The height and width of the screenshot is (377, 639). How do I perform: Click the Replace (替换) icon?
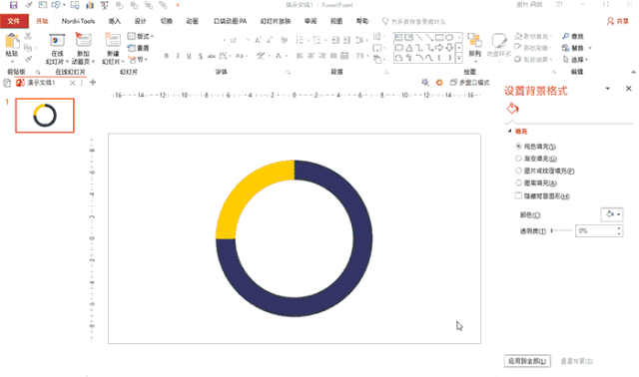(x=566, y=48)
